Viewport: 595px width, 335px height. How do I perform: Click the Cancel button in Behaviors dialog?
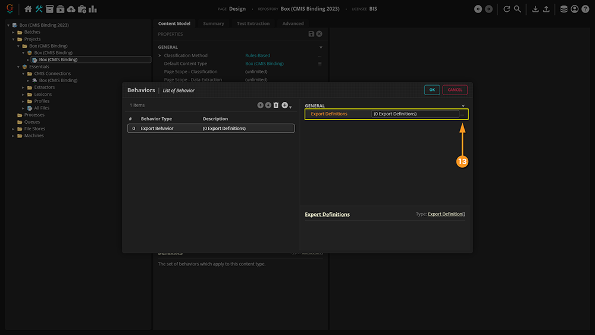coord(455,90)
